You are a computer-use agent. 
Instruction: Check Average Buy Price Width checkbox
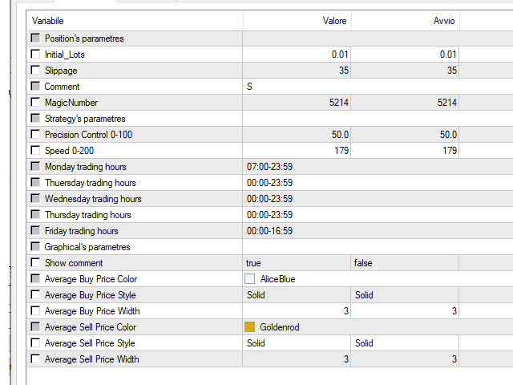pyautogui.click(x=34, y=311)
